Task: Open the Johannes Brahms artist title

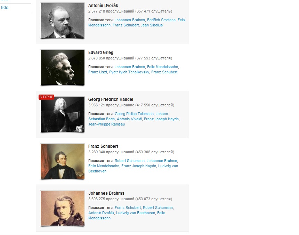Action: tap(106, 193)
